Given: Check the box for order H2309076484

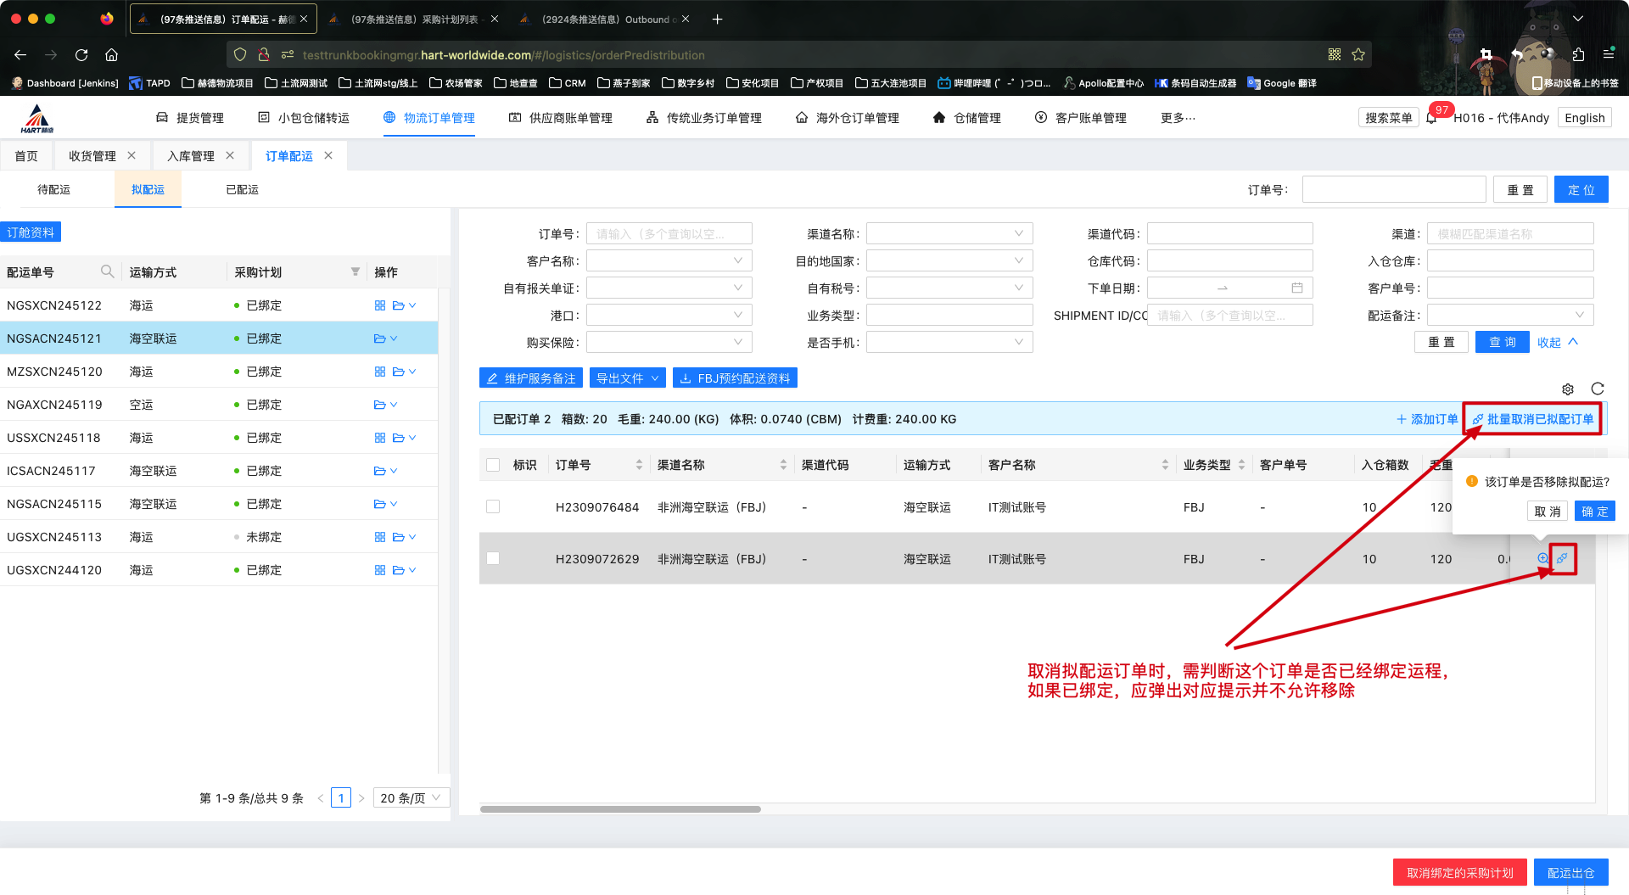Looking at the screenshot, I should click(x=493, y=506).
